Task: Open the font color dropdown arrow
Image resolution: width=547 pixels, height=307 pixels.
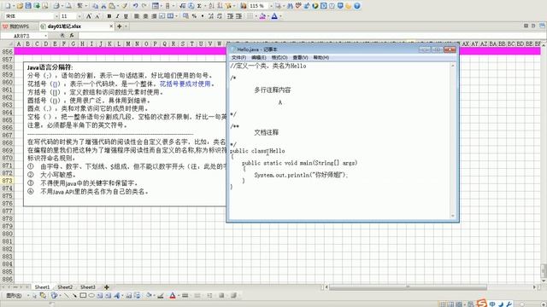Action: 280,16
